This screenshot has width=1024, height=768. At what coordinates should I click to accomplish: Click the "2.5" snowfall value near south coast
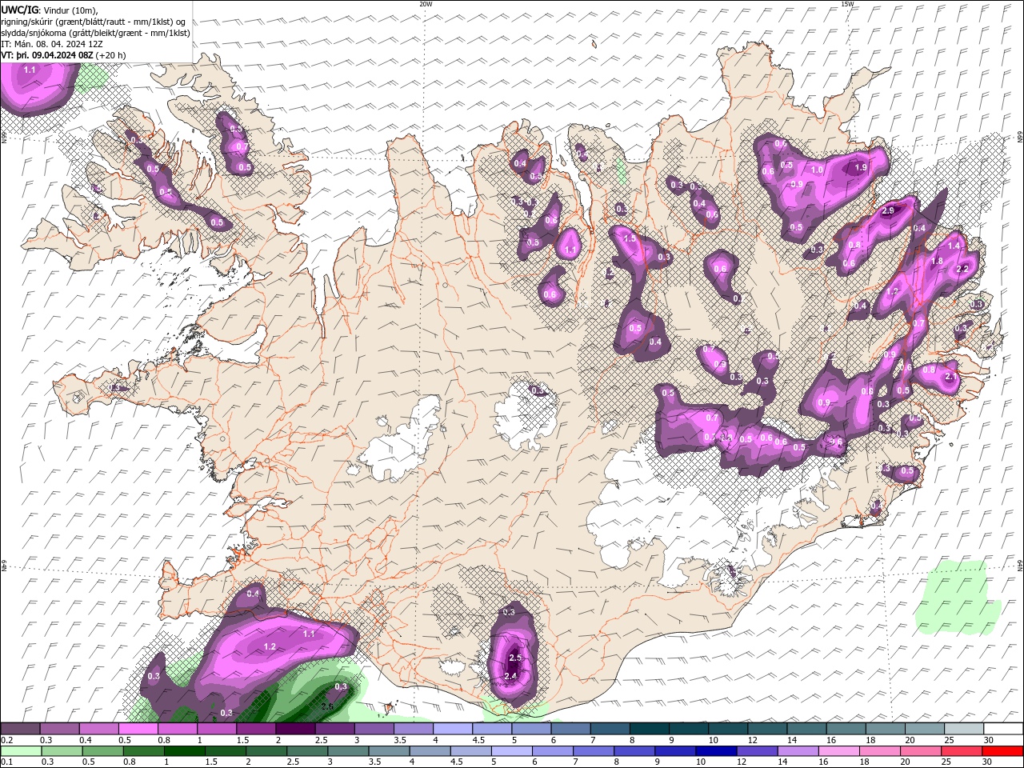click(515, 658)
